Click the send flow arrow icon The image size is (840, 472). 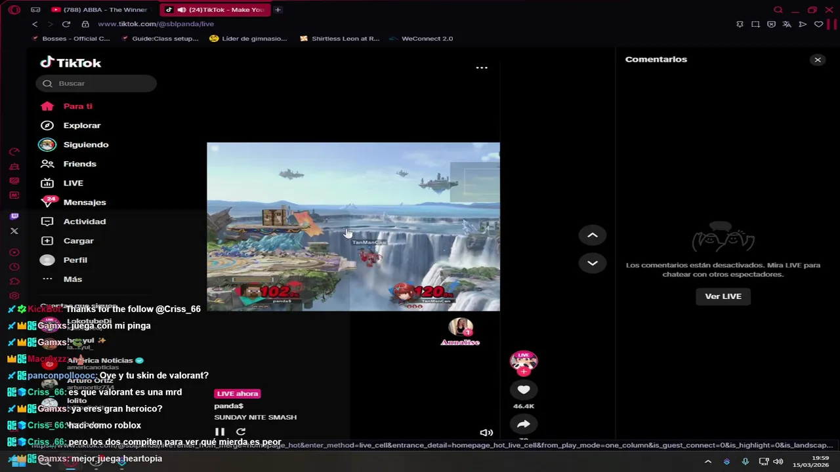[803, 24]
